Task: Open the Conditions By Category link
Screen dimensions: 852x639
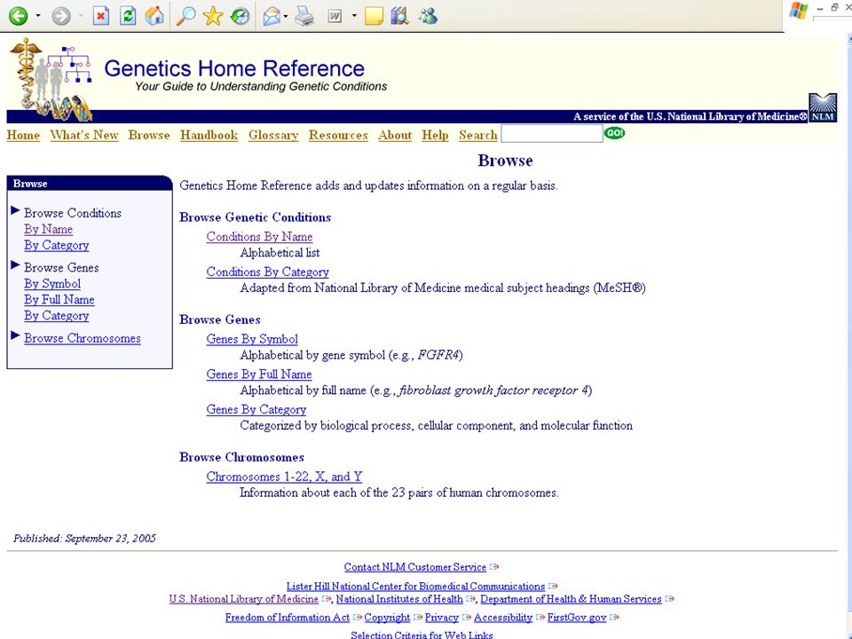Action: click(267, 272)
